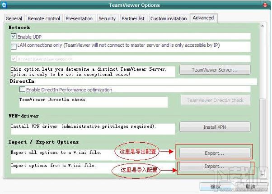Viewport: 272px width, 194px height.
Task: Click the Install VPN button
Action: click(x=215, y=127)
